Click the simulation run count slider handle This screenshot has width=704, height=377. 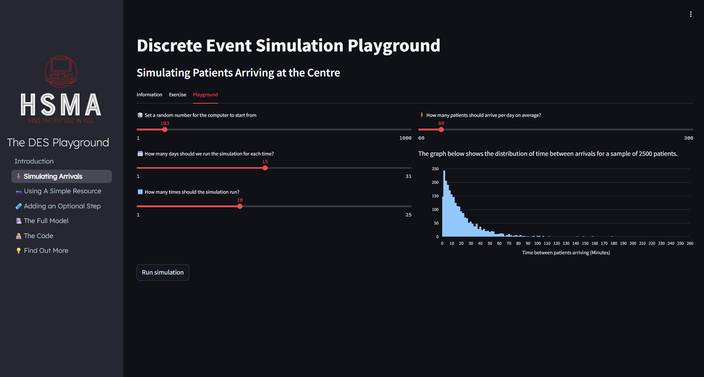pos(240,207)
